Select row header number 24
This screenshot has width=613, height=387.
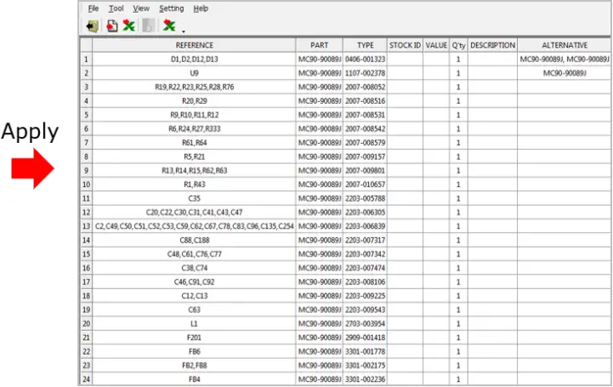86,379
